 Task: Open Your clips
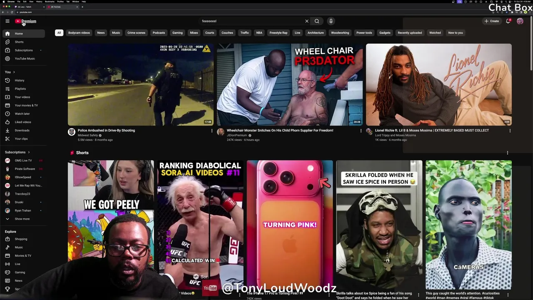click(23, 139)
